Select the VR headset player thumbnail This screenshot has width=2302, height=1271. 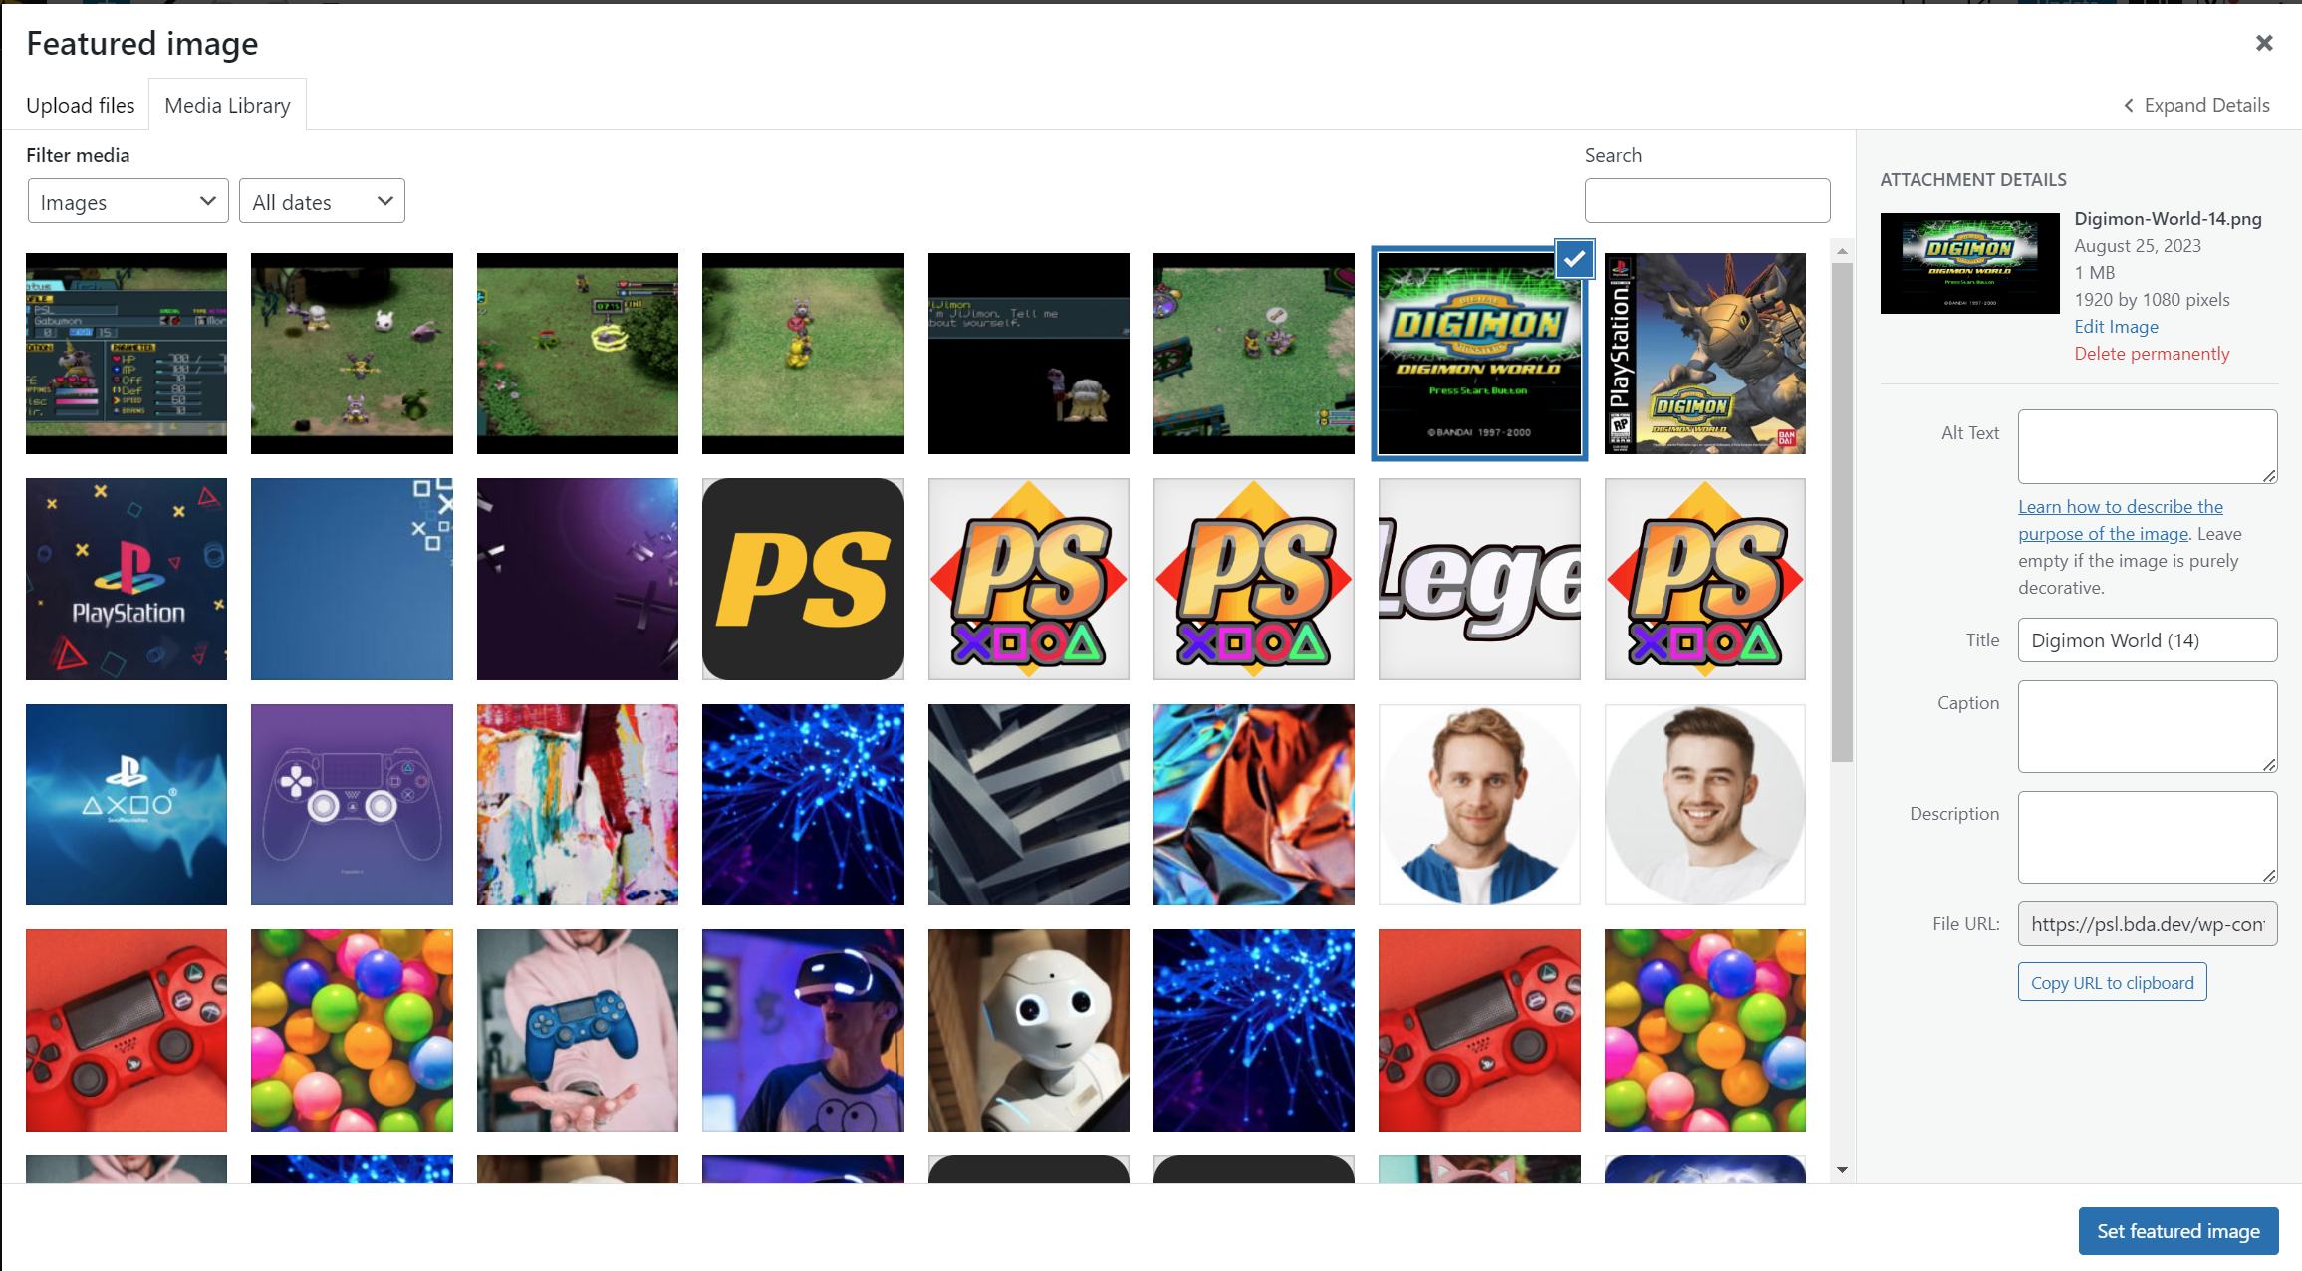(x=803, y=1030)
